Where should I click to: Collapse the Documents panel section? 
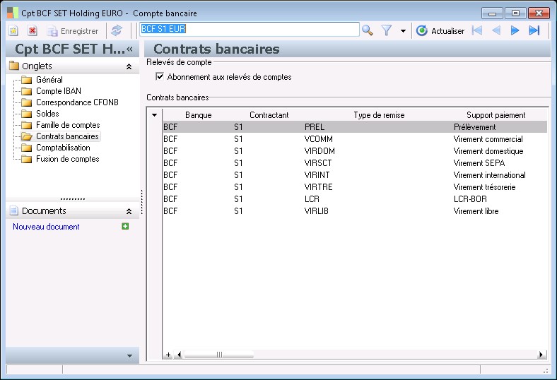coord(129,211)
